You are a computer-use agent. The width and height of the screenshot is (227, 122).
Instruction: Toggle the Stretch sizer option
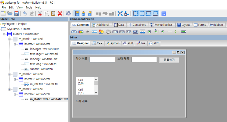pos(127,13)
